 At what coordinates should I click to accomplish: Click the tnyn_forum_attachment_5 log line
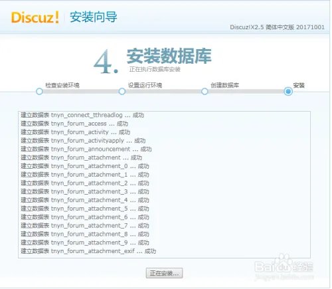[x=85, y=209]
